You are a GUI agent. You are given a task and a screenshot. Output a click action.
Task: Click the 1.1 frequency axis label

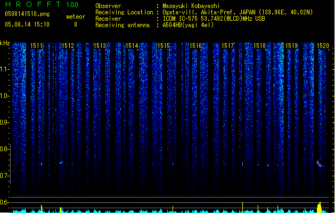(x=4, y=69)
